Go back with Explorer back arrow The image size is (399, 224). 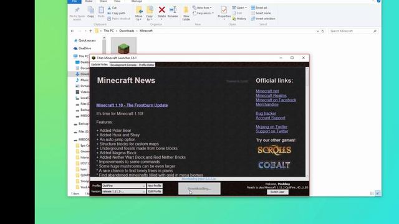(72, 31)
